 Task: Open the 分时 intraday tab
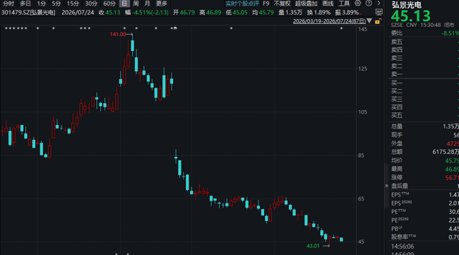[8, 4]
